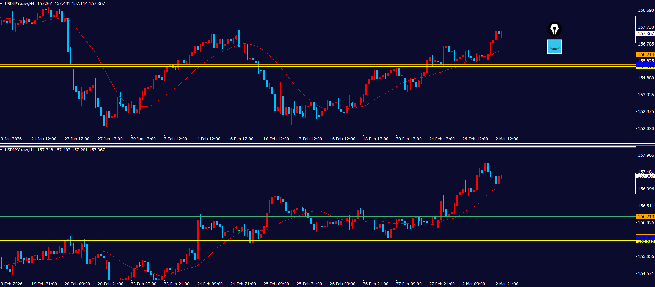Click white 157.367 current price label, H1 chart
This screenshot has height=287, width=655.
coord(645,176)
